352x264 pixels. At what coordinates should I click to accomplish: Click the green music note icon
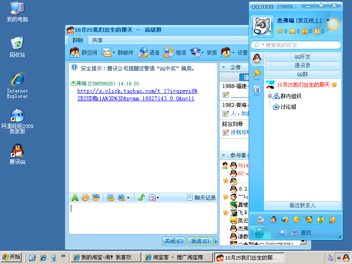click(141, 198)
